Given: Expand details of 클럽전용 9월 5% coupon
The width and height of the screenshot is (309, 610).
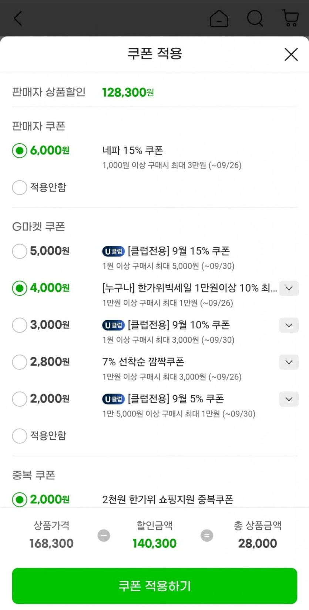Looking at the screenshot, I should point(289,399).
